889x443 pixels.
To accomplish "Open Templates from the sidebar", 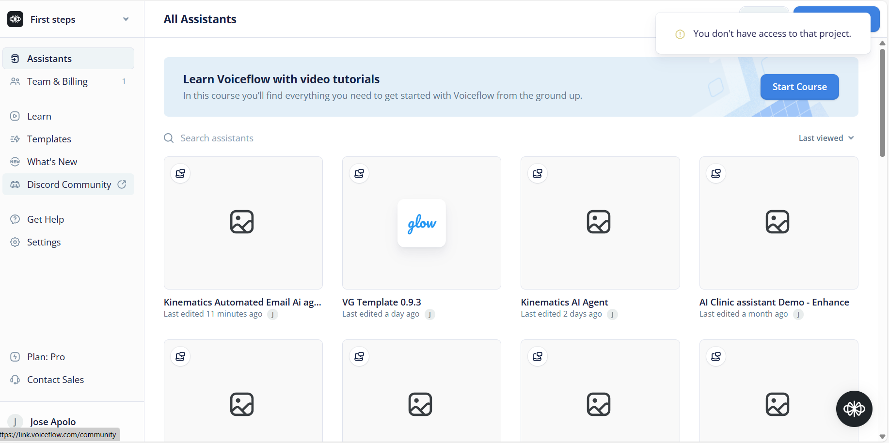I will pyautogui.click(x=68, y=139).
